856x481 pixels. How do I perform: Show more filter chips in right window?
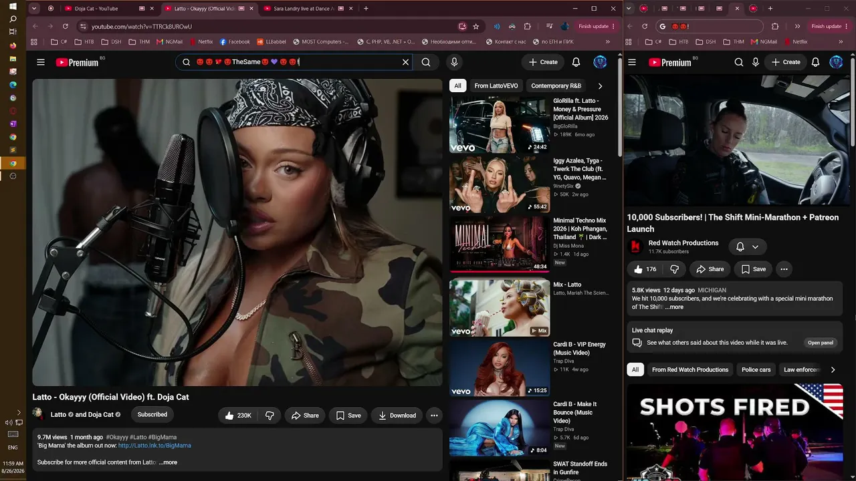(x=833, y=369)
